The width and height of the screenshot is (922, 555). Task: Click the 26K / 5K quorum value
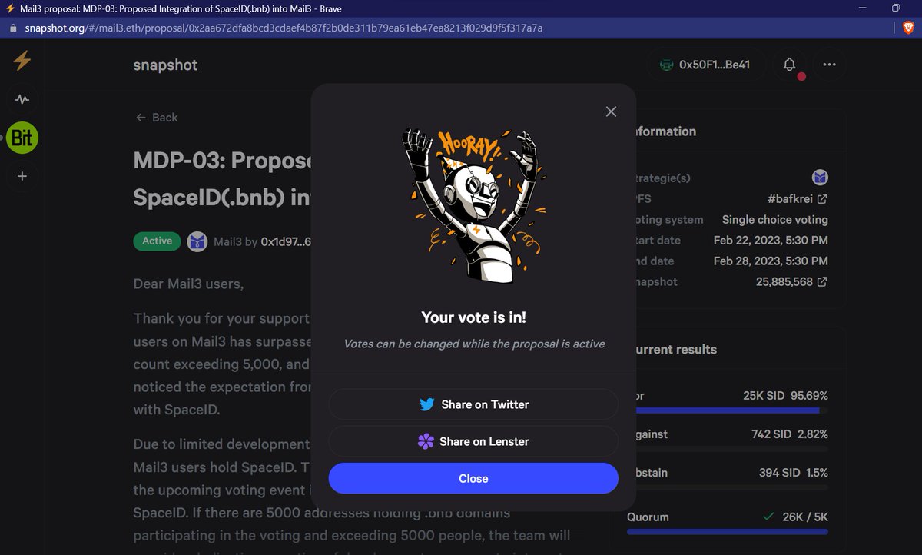[805, 517]
